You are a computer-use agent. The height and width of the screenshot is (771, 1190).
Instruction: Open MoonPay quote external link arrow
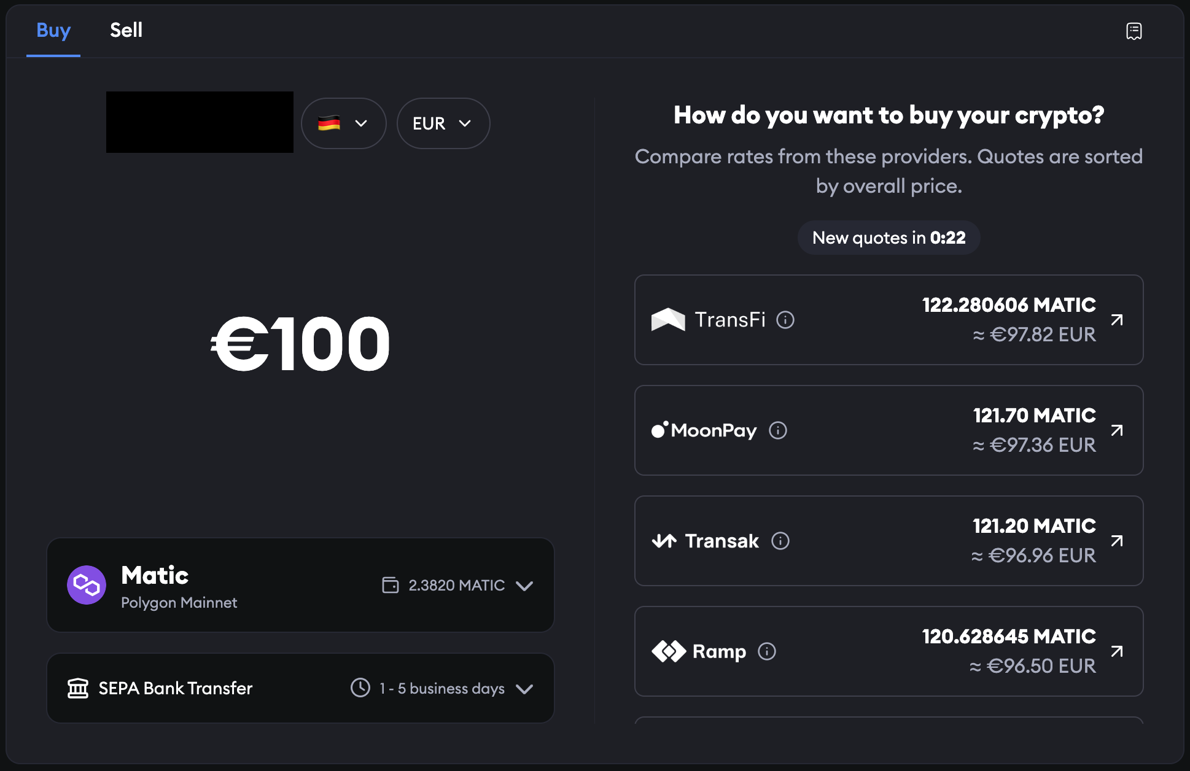click(1117, 430)
